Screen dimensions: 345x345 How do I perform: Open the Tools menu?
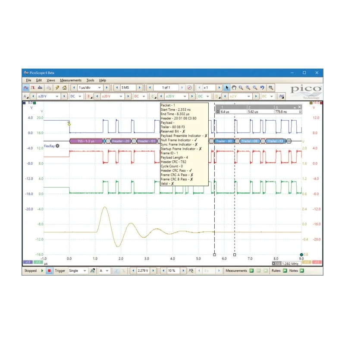click(90, 80)
